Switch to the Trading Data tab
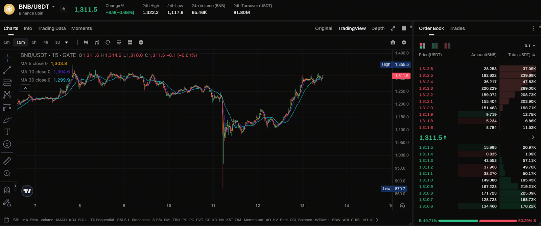Screen dimensions: 541x226 (52, 28)
